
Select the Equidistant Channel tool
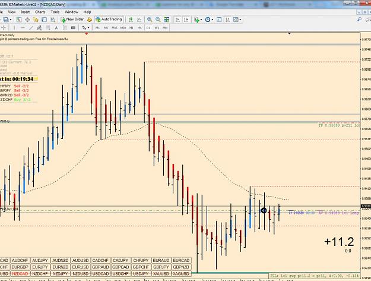(x=39, y=28)
